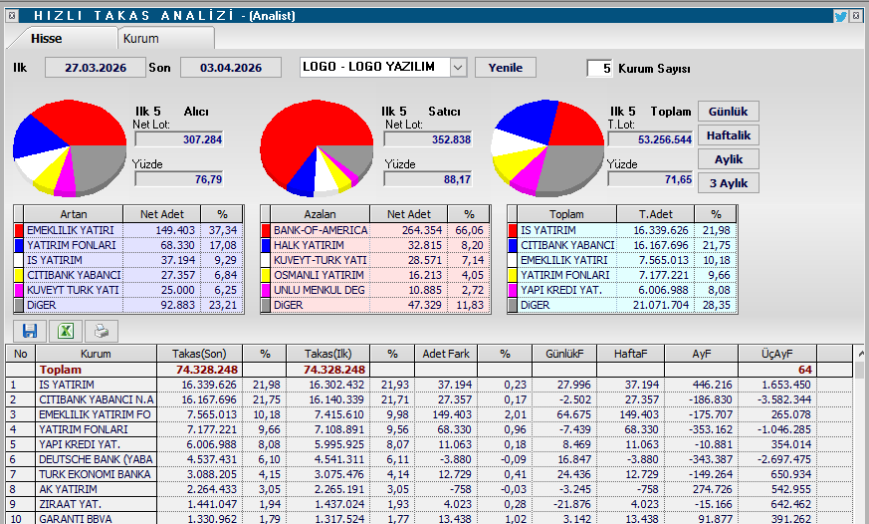This screenshot has height=524, width=869.
Task: Click the save (floppy disk) icon
Action: click(x=30, y=331)
